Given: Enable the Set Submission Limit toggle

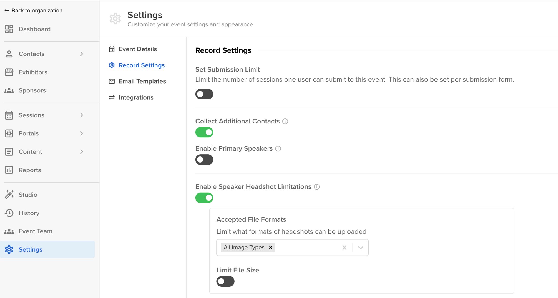Looking at the screenshot, I should [x=204, y=94].
